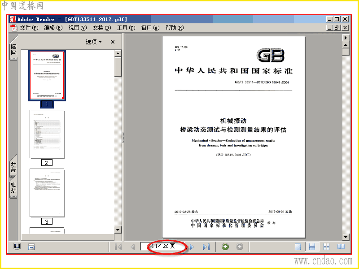Click the number 2 label under thumbnail
The image size is (359, 269).
(47, 163)
